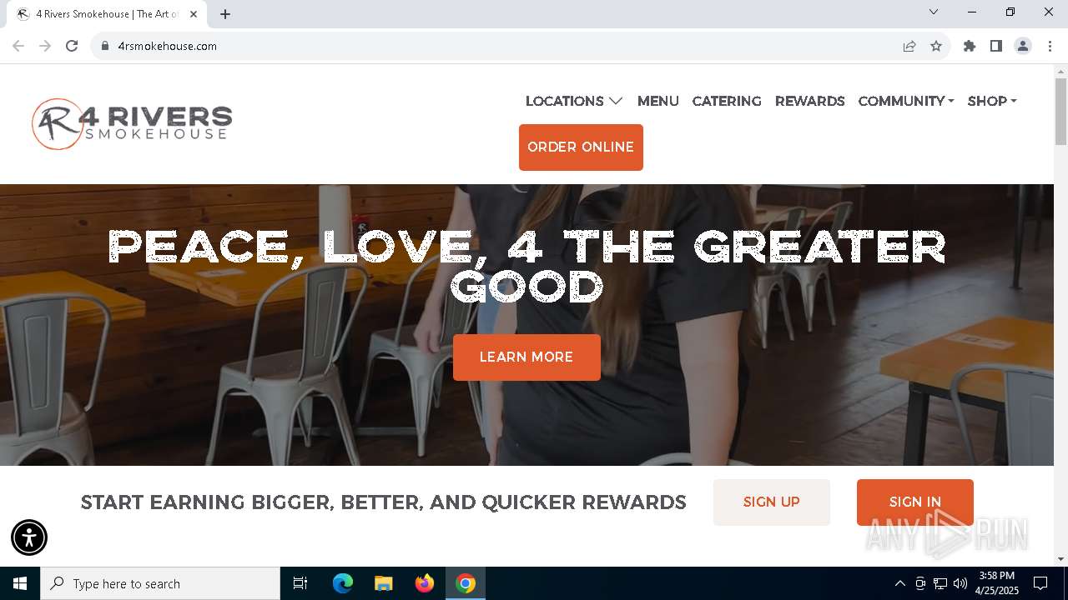
Task: Click the Order Online button
Action: [x=581, y=147]
